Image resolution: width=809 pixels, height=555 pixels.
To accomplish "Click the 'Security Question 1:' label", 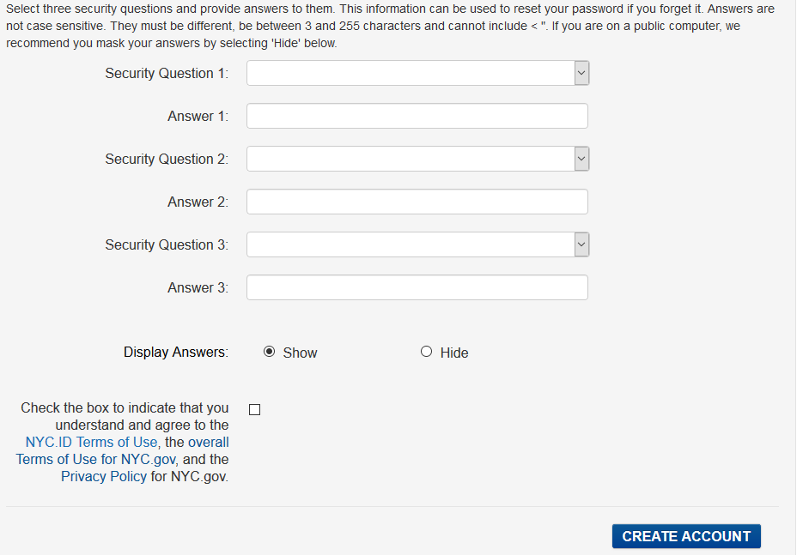I will click(x=167, y=73).
